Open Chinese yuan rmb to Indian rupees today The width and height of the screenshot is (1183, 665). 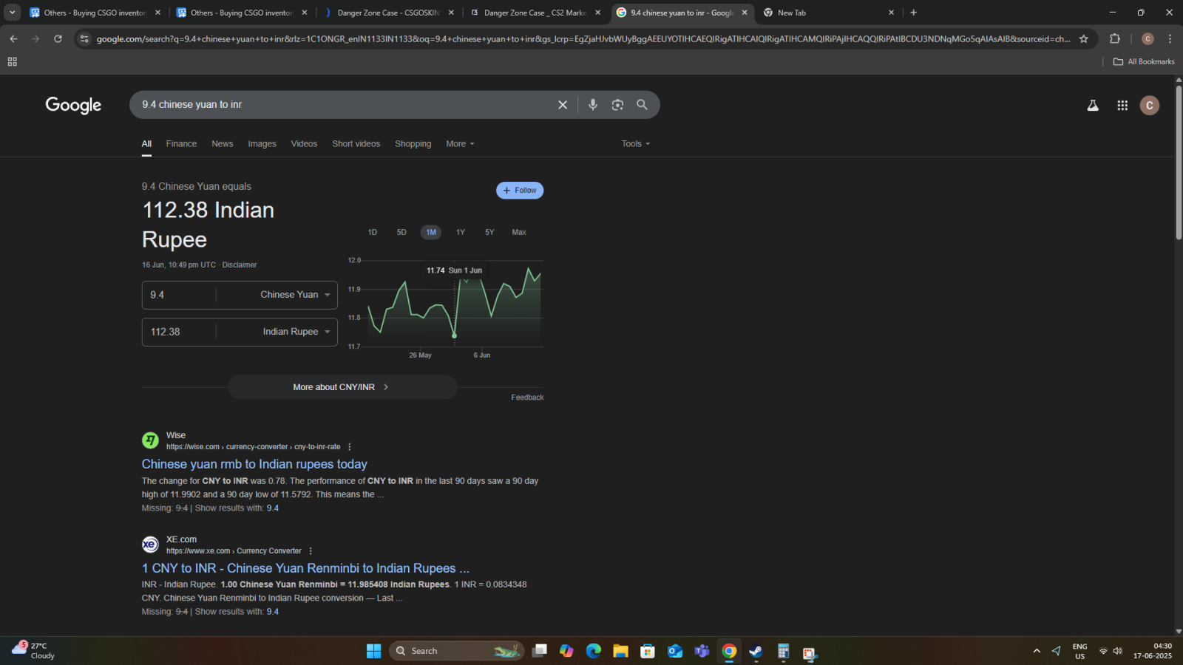tap(254, 464)
